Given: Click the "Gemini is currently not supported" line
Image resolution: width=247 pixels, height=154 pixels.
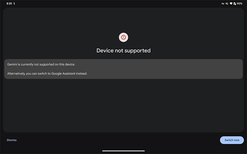Looking at the screenshot, I should coord(41,64).
